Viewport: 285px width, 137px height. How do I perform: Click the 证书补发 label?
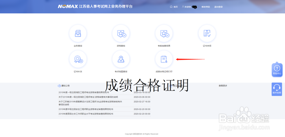point(78,72)
